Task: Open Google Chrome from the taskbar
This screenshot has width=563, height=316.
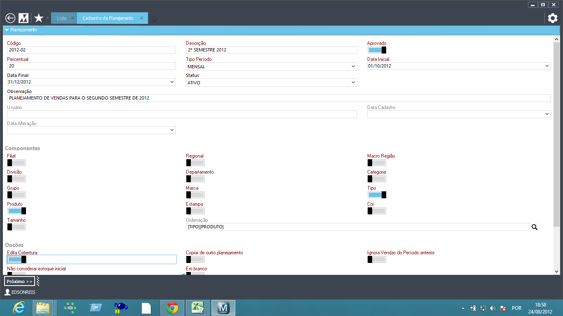Action: 172,308
